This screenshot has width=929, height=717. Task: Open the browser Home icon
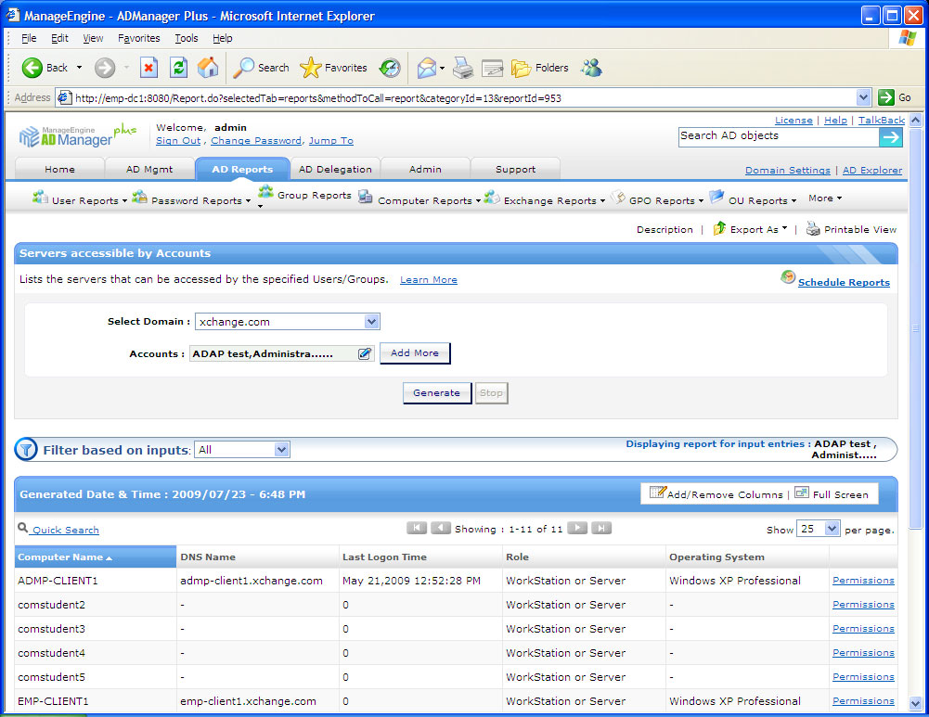pyautogui.click(x=207, y=68)
